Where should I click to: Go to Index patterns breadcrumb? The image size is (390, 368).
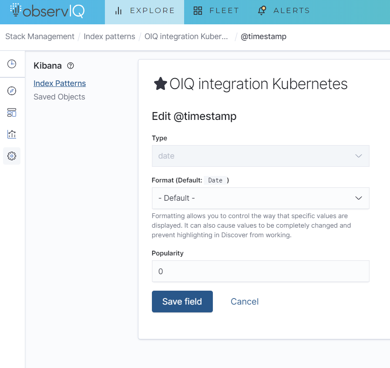[x=109, y=36]
